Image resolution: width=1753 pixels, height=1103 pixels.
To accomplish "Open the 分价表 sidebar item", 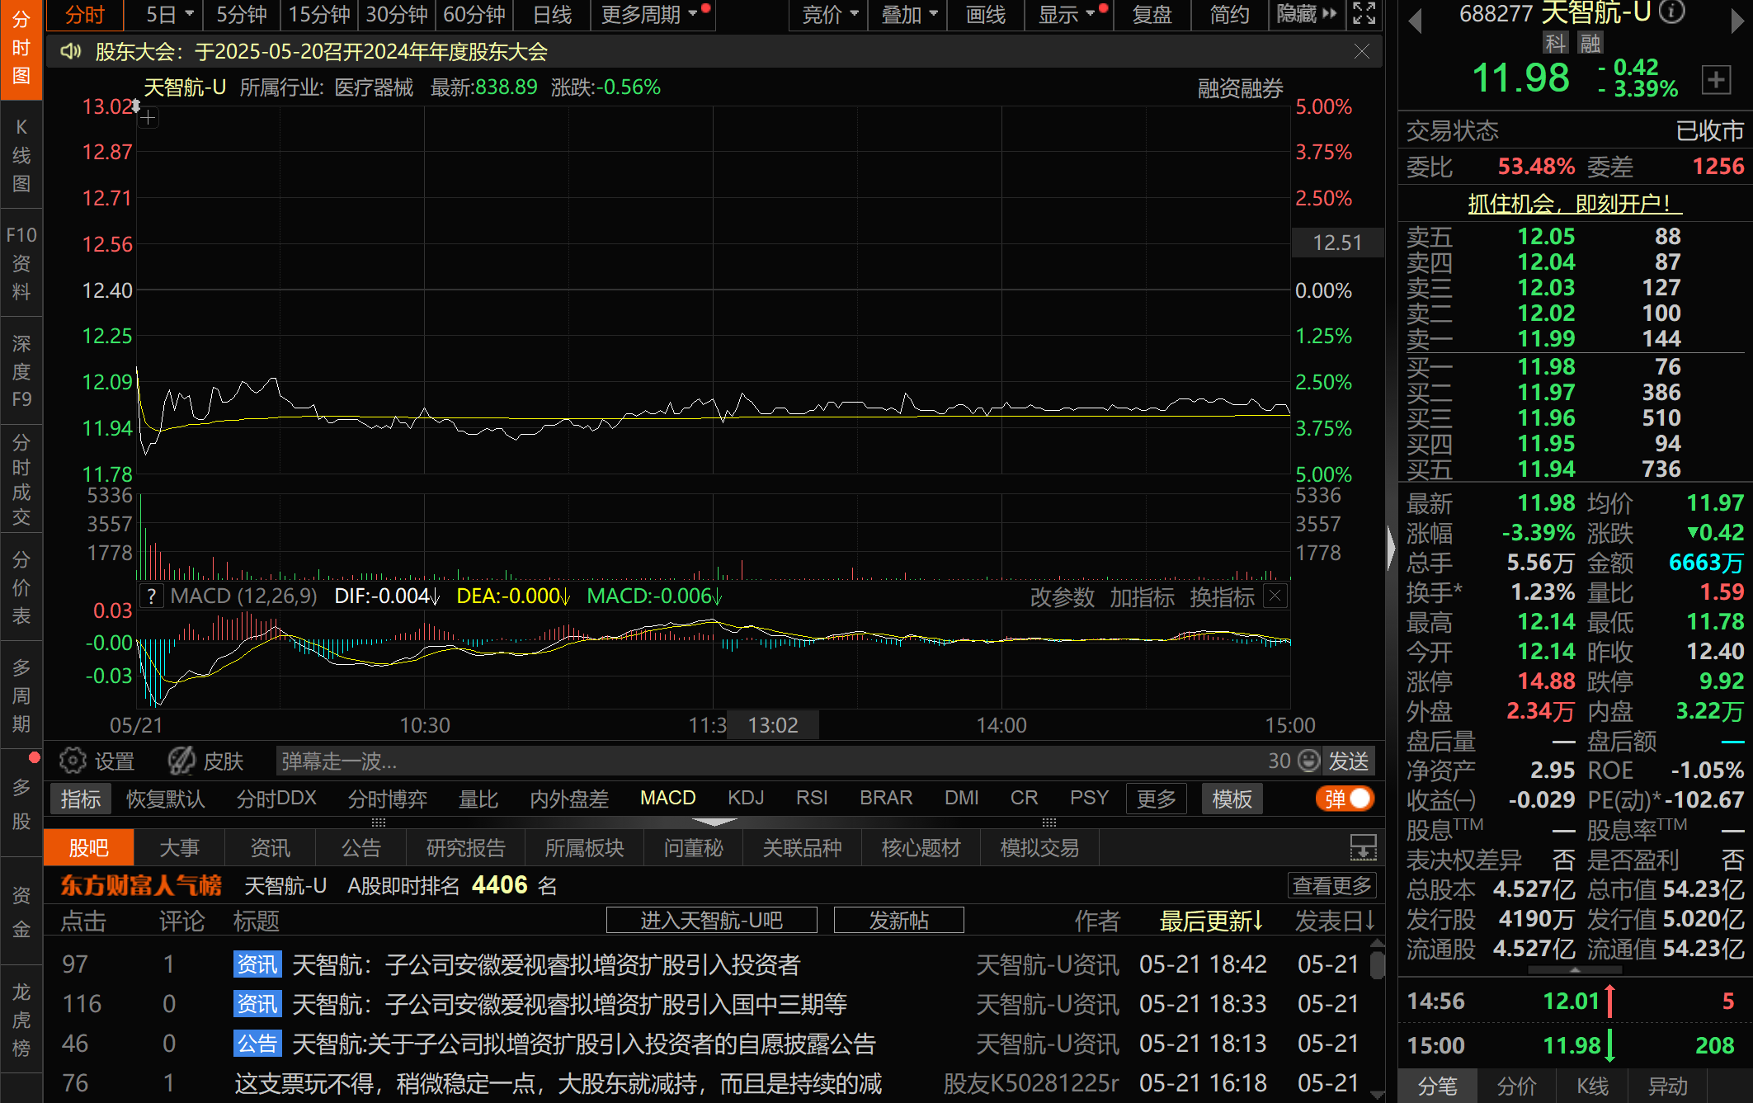I will tap(21, 587).
